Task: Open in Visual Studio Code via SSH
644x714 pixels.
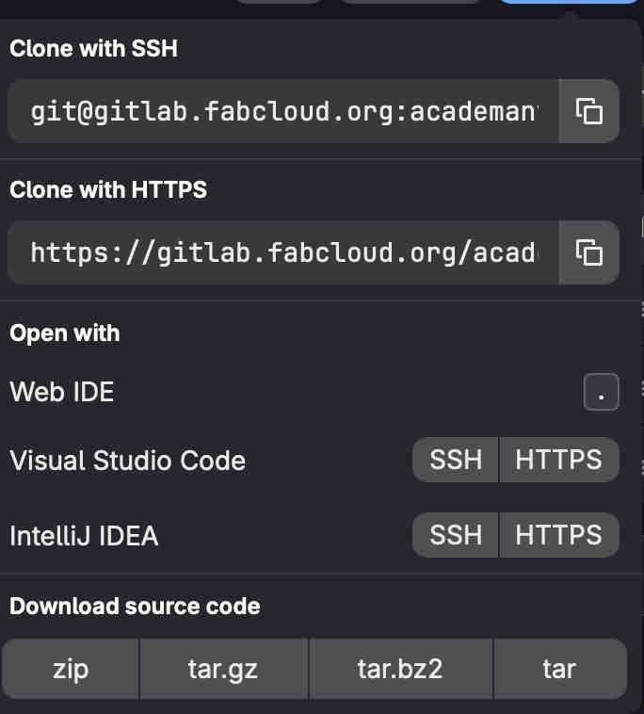Action: (x=456, y=460)
